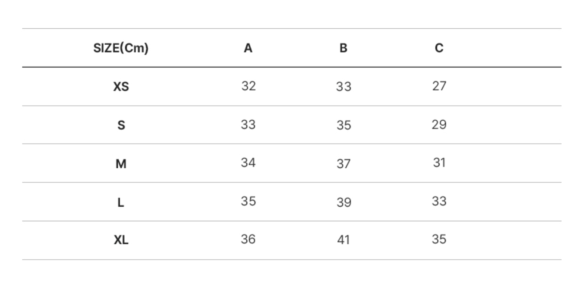Image resolution: width=583 pixels, height=289 pixels.
Task: Click the L size row label
Action: tap(121, 203)
